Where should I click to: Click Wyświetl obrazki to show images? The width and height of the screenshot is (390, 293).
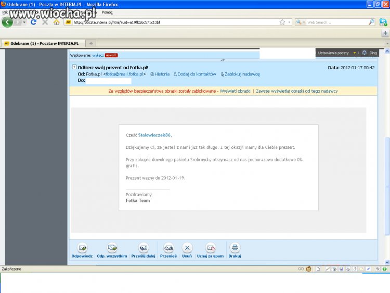(x=235, y=91)
